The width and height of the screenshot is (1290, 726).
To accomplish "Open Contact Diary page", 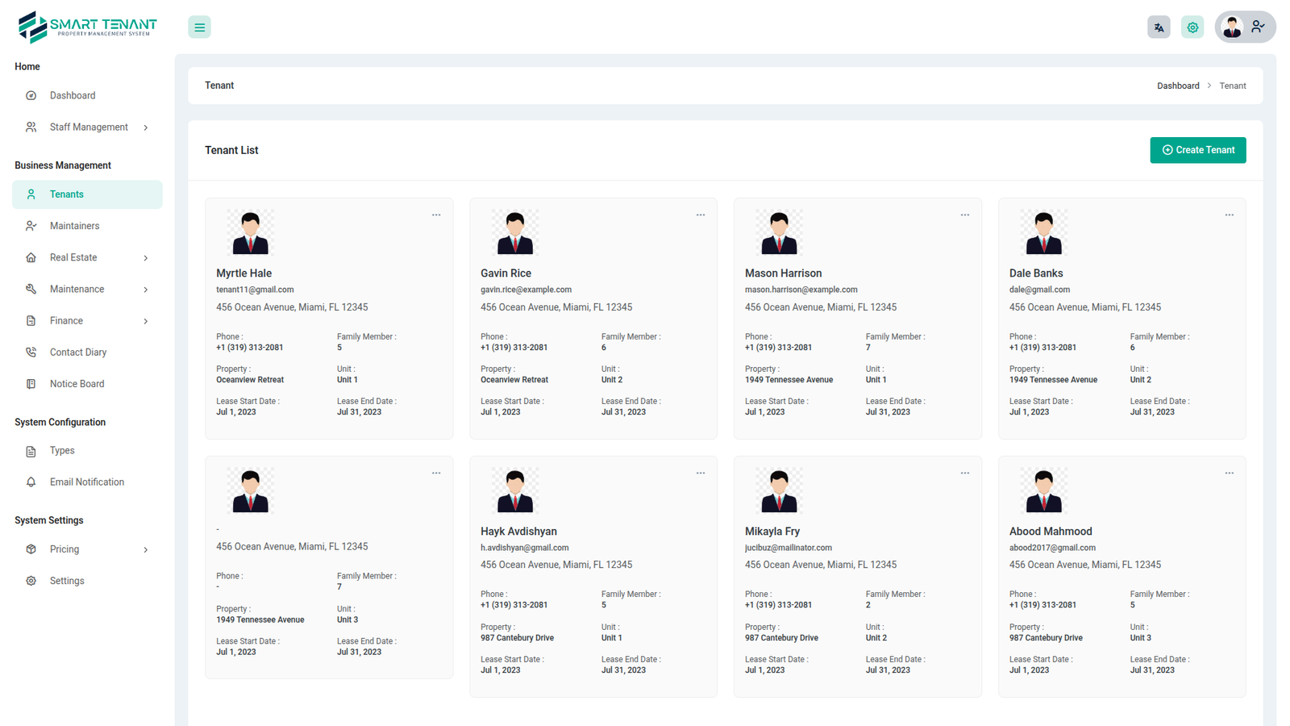I will tap(77, 353).
